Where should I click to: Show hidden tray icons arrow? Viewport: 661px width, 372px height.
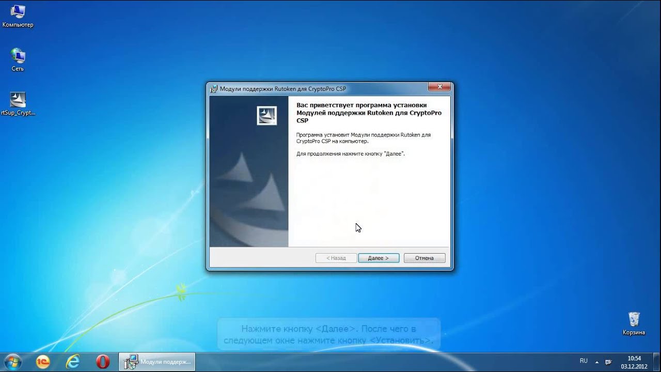pos(597,362)
